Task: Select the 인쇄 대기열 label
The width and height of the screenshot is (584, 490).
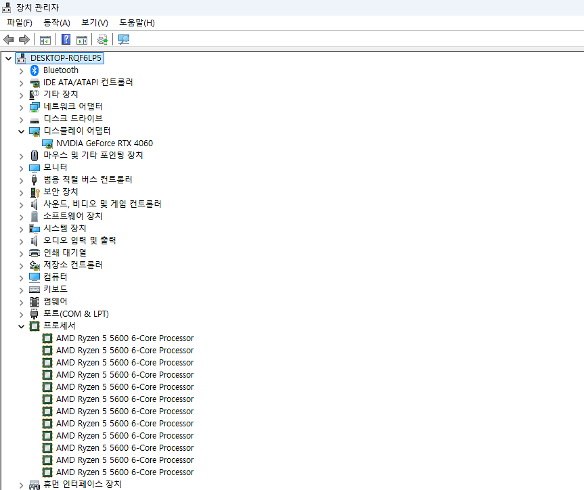Action: click(65, 252)
